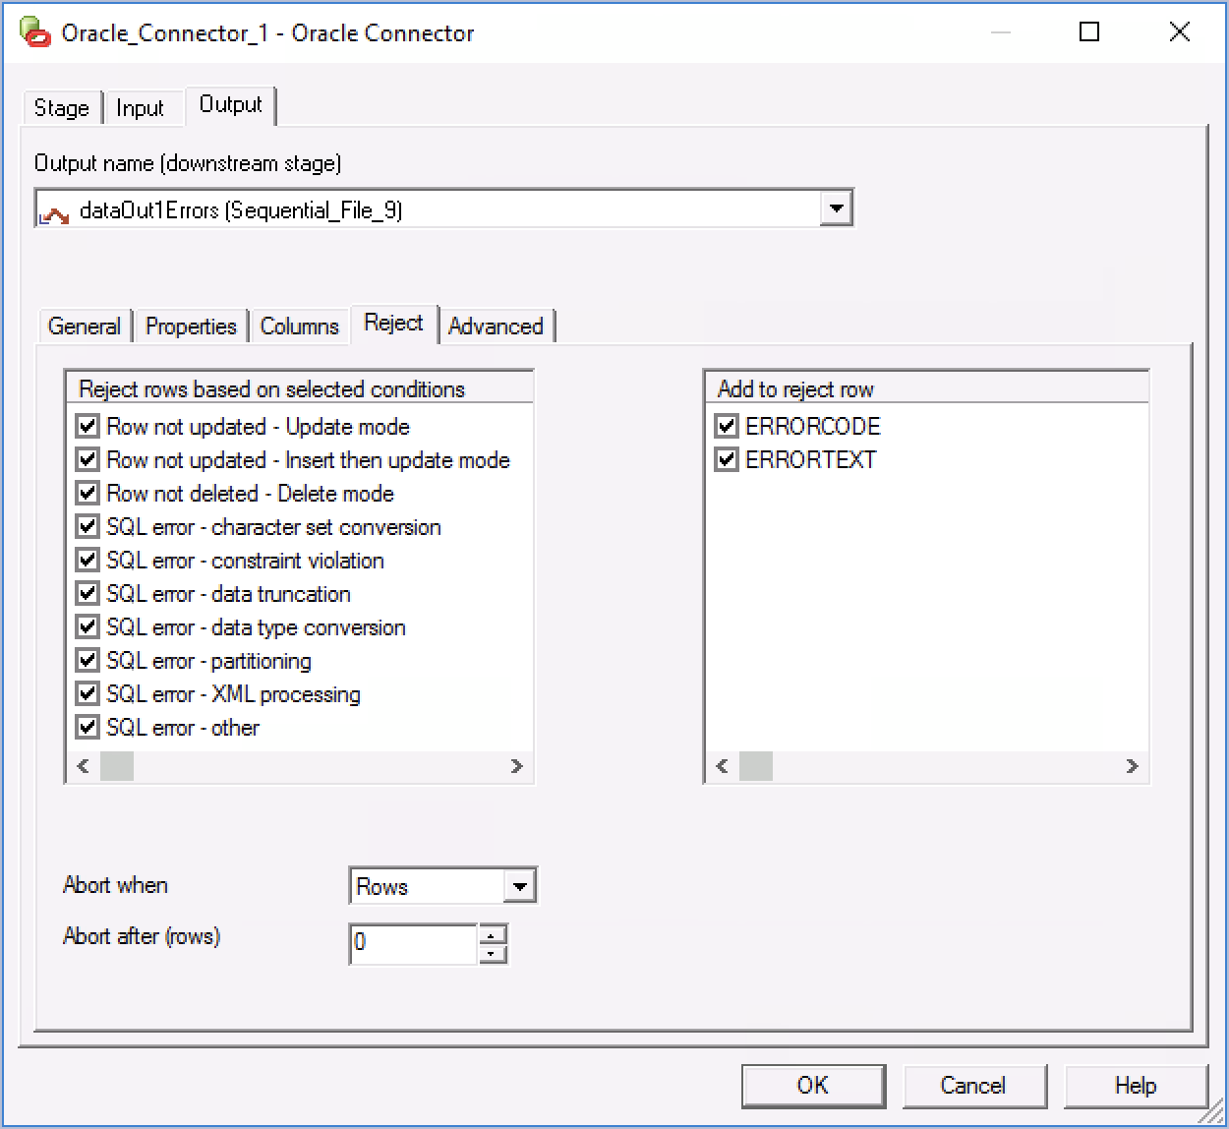Select the Properties sub-tab
The width and height of the screenshot is (1229, 1129).
pos(191,327)
